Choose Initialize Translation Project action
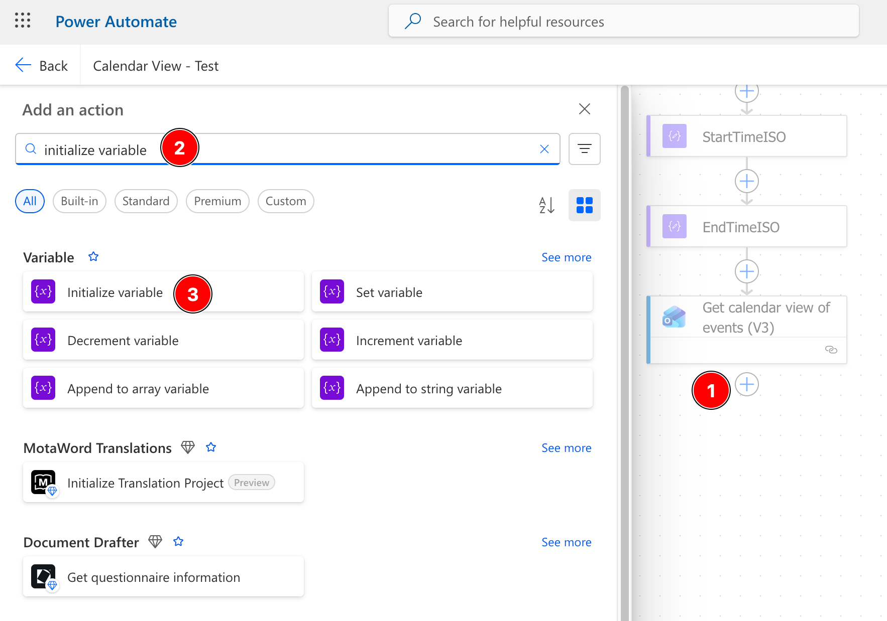Screen dimensions: 887x621 [x=163, y=483]
